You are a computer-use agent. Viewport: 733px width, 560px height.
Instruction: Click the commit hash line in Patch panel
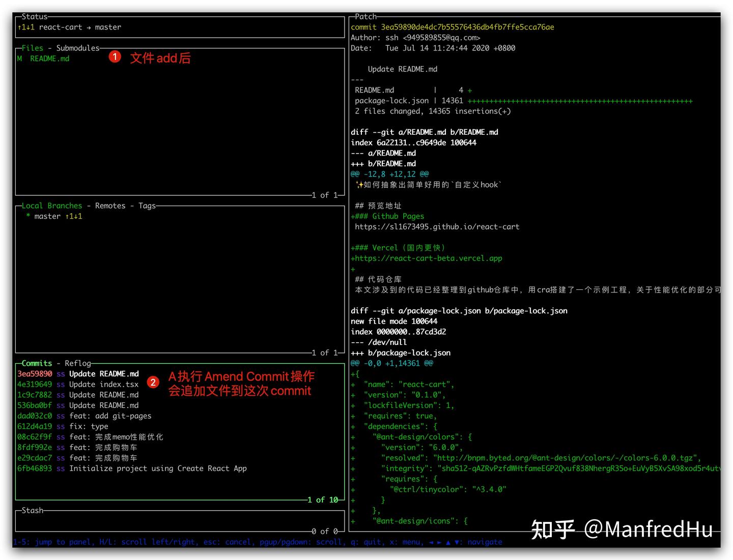pos(453,27)
